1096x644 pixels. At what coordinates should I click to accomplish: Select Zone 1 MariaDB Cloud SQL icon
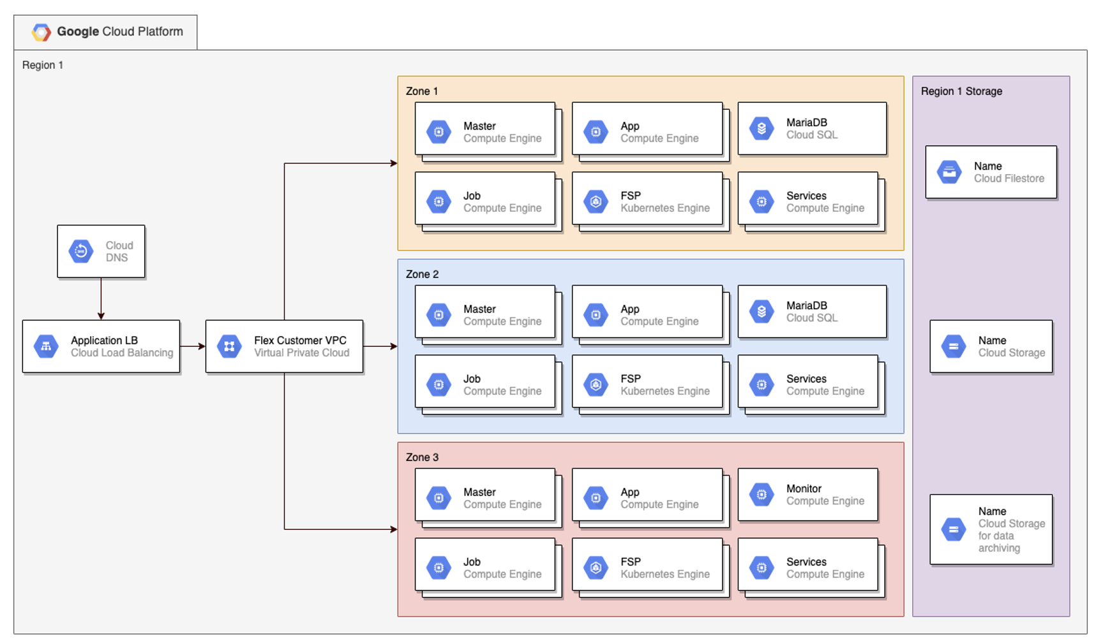point(762,128)
